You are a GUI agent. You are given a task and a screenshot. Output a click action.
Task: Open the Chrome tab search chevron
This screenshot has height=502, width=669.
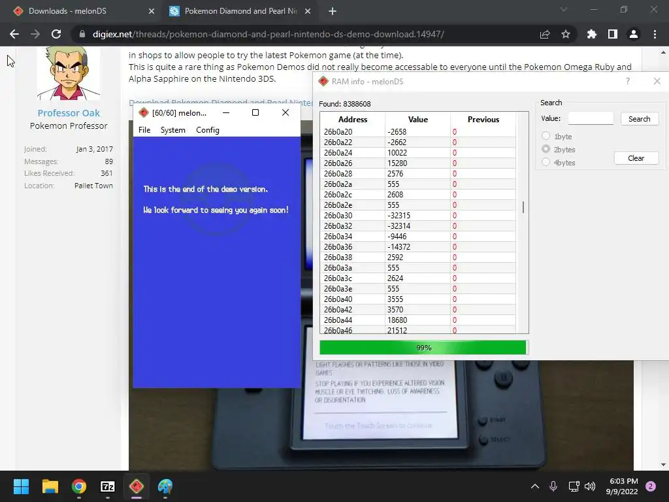(x=564, y=9)
